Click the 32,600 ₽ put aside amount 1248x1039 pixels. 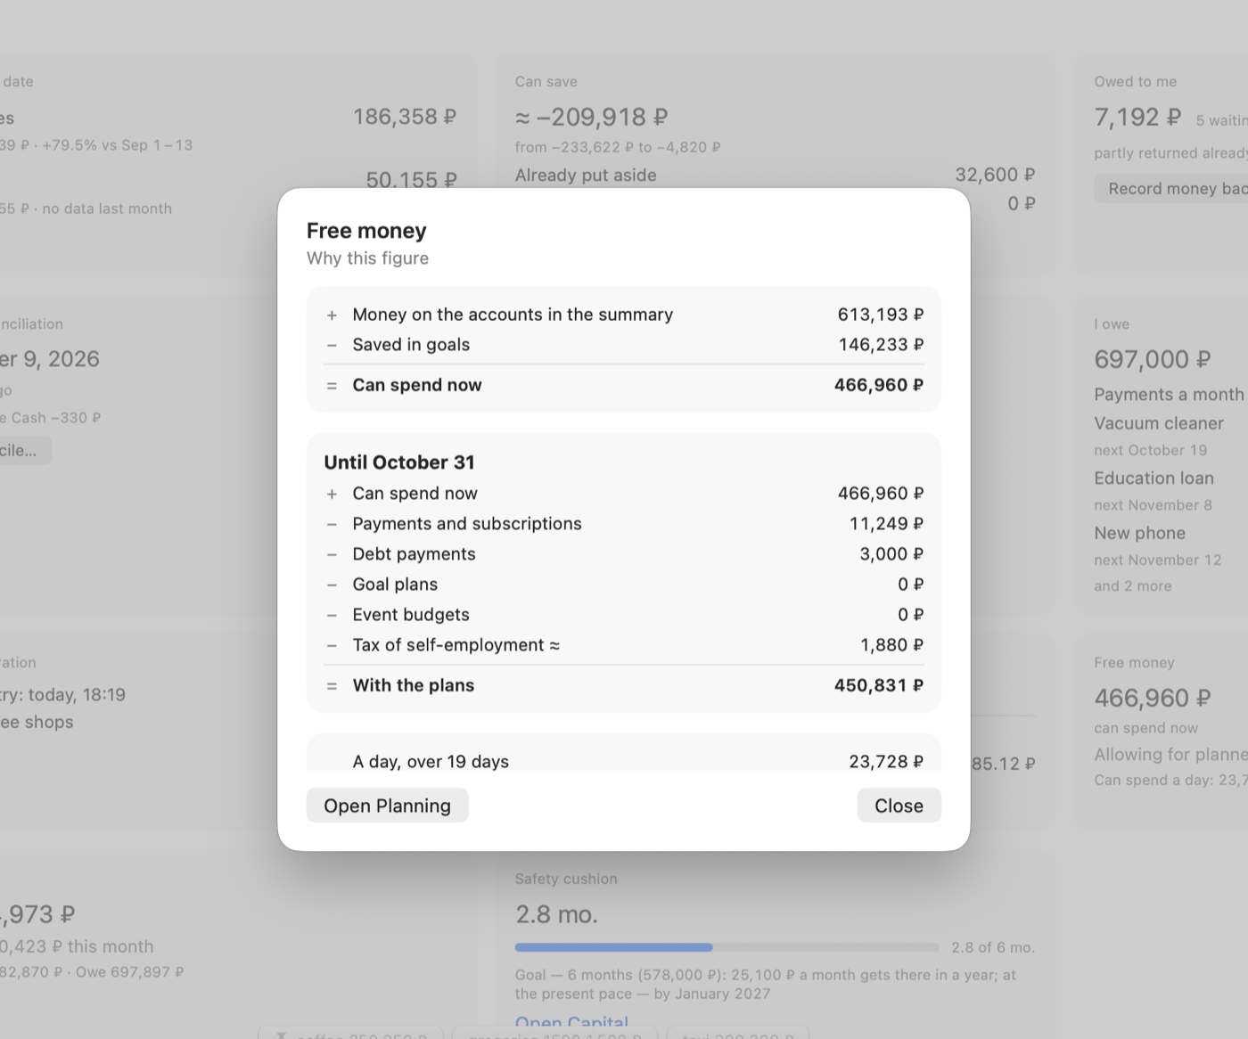click(996, 175)
